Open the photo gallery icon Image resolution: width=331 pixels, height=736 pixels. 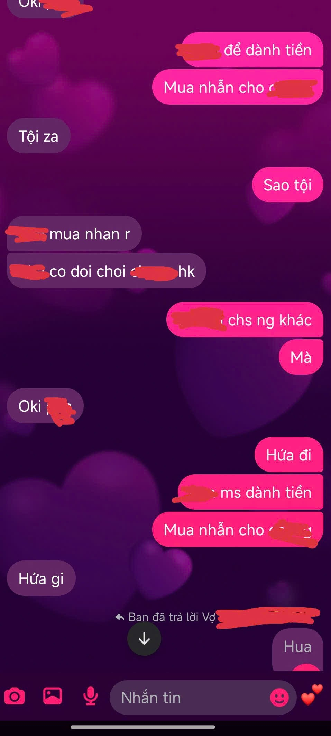click(53, 696)
